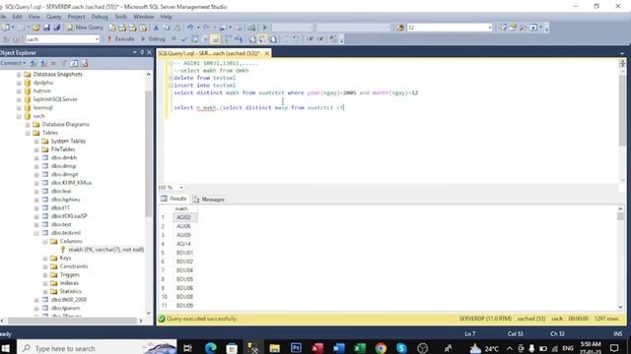Image resolution: width=631 pixels, height=354 pixels.
Task: Click Increase Indent icon
Action: [x=320, y=39]
